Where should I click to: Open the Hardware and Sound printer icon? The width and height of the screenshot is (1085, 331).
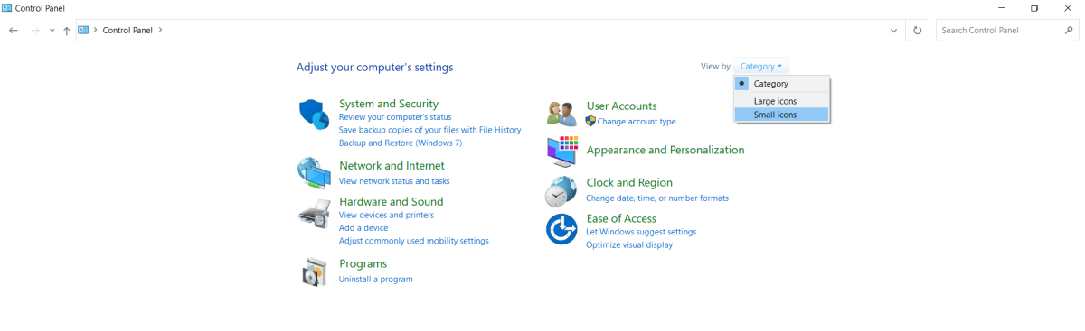click(313, 215)
